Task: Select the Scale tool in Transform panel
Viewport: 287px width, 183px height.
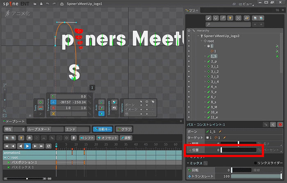Action: [x=53, y=108]
